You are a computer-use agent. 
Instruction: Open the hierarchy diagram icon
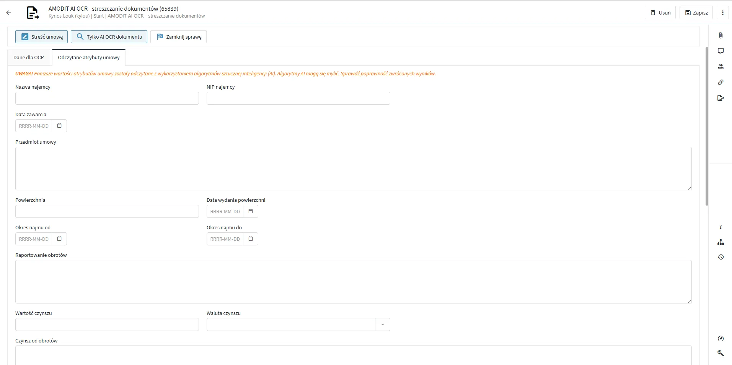pos(721,242)
